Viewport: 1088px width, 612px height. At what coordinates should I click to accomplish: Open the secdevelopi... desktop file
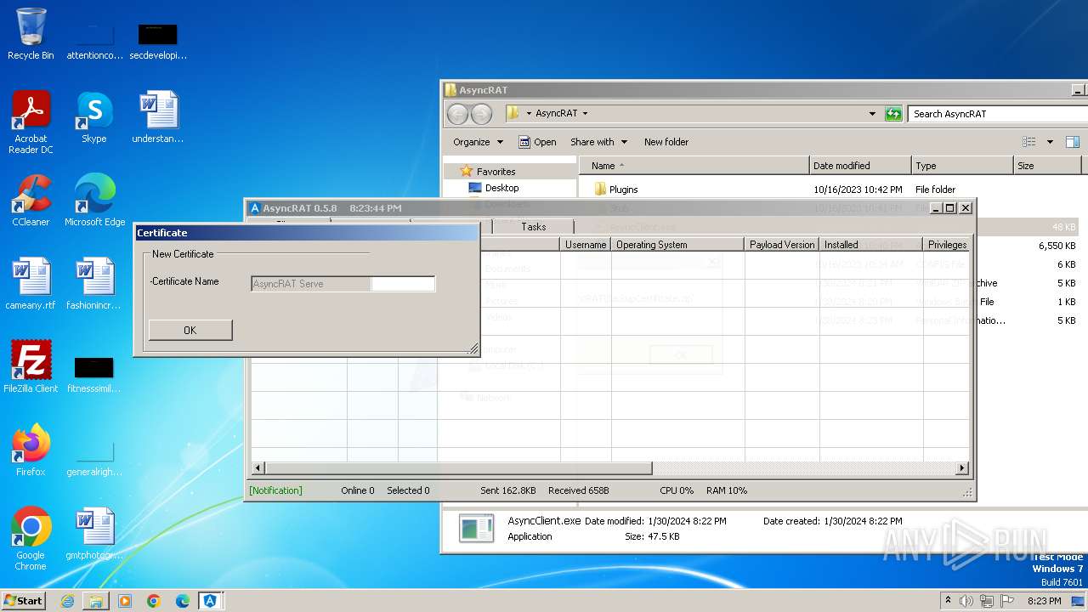coord(158,42)
